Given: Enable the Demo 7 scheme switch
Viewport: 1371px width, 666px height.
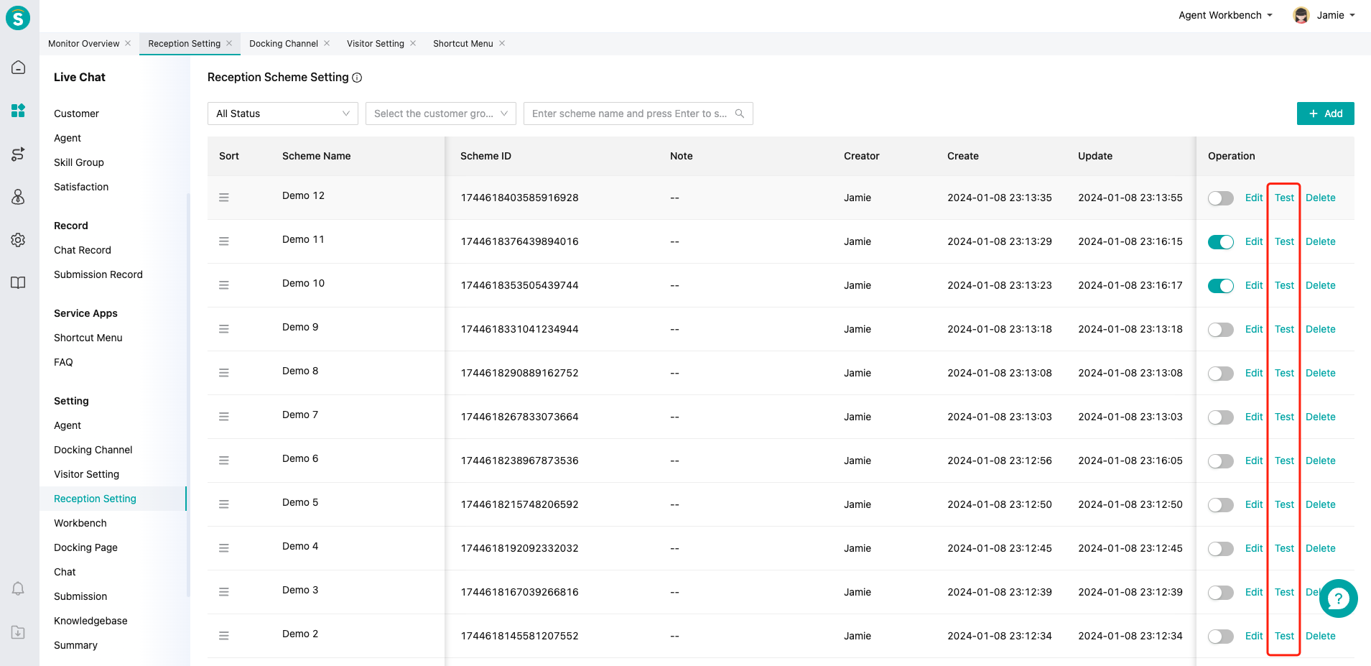Looking at the screenshot, I should pyautogui.click(x=1220, y=417).
